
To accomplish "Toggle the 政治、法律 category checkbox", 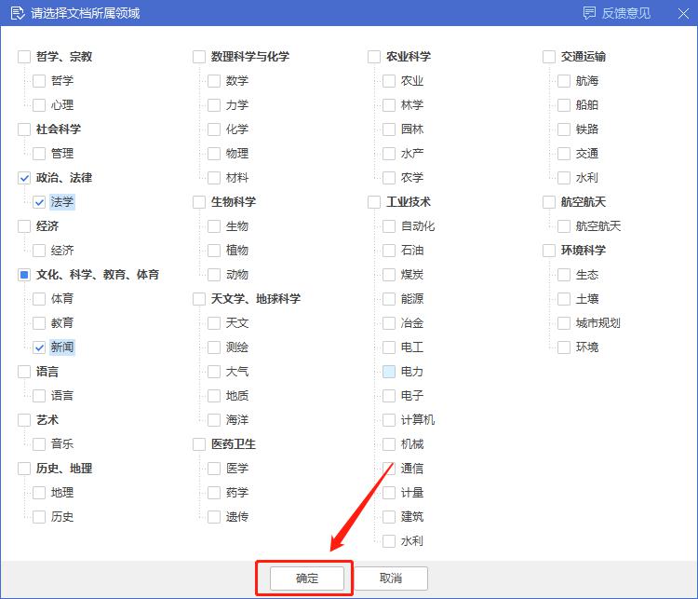I will 24,178.
